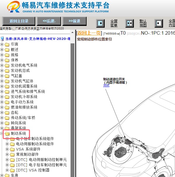Image resolution: width=175 pixels, height=177 pixels.
Task: Click the 返回上一页 link
Action: (x=89, y=33)
